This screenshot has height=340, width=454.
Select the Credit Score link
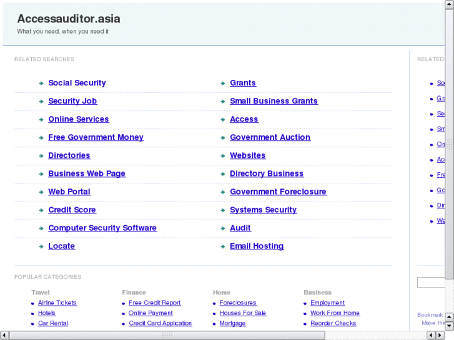[x=72, y=210]
